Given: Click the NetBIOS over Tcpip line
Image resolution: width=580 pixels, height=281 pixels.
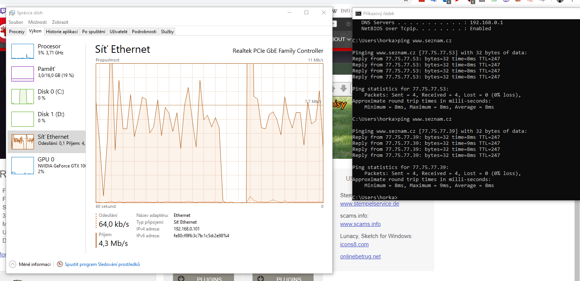Looking at the screenshot, I should tap(426, 29).
